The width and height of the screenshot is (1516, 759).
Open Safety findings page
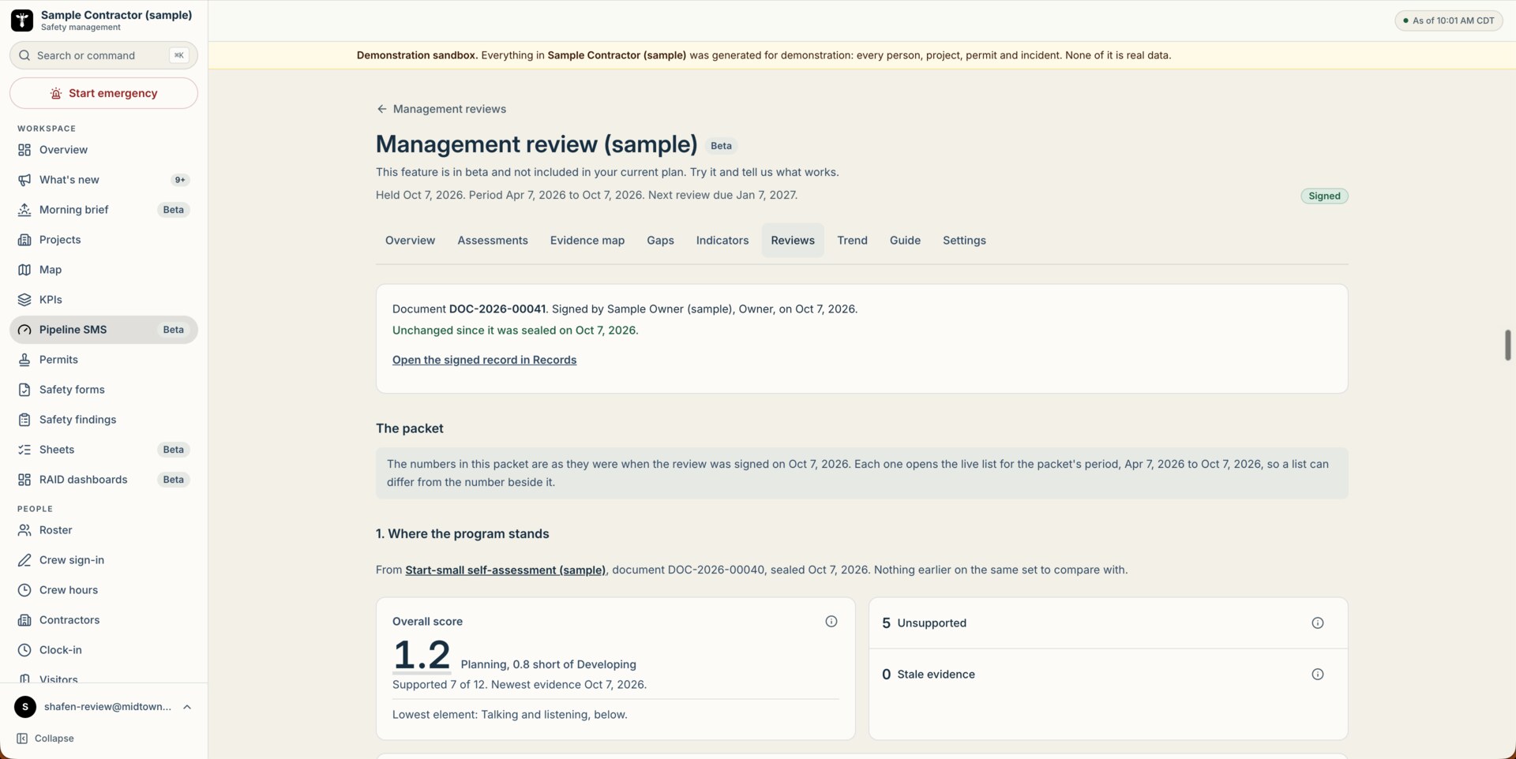click(103, 420)
